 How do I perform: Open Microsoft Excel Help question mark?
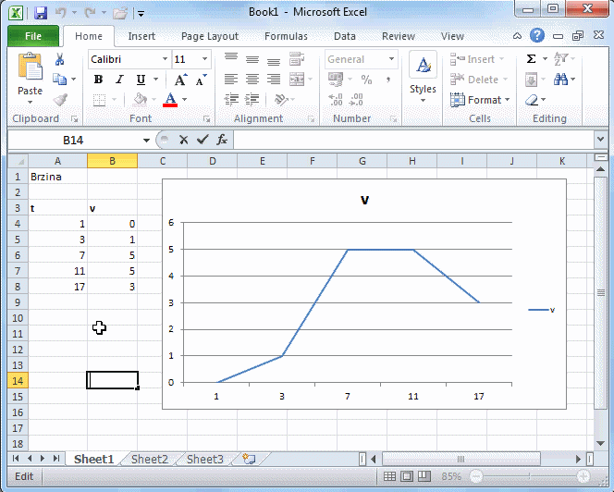pos(537,36)
